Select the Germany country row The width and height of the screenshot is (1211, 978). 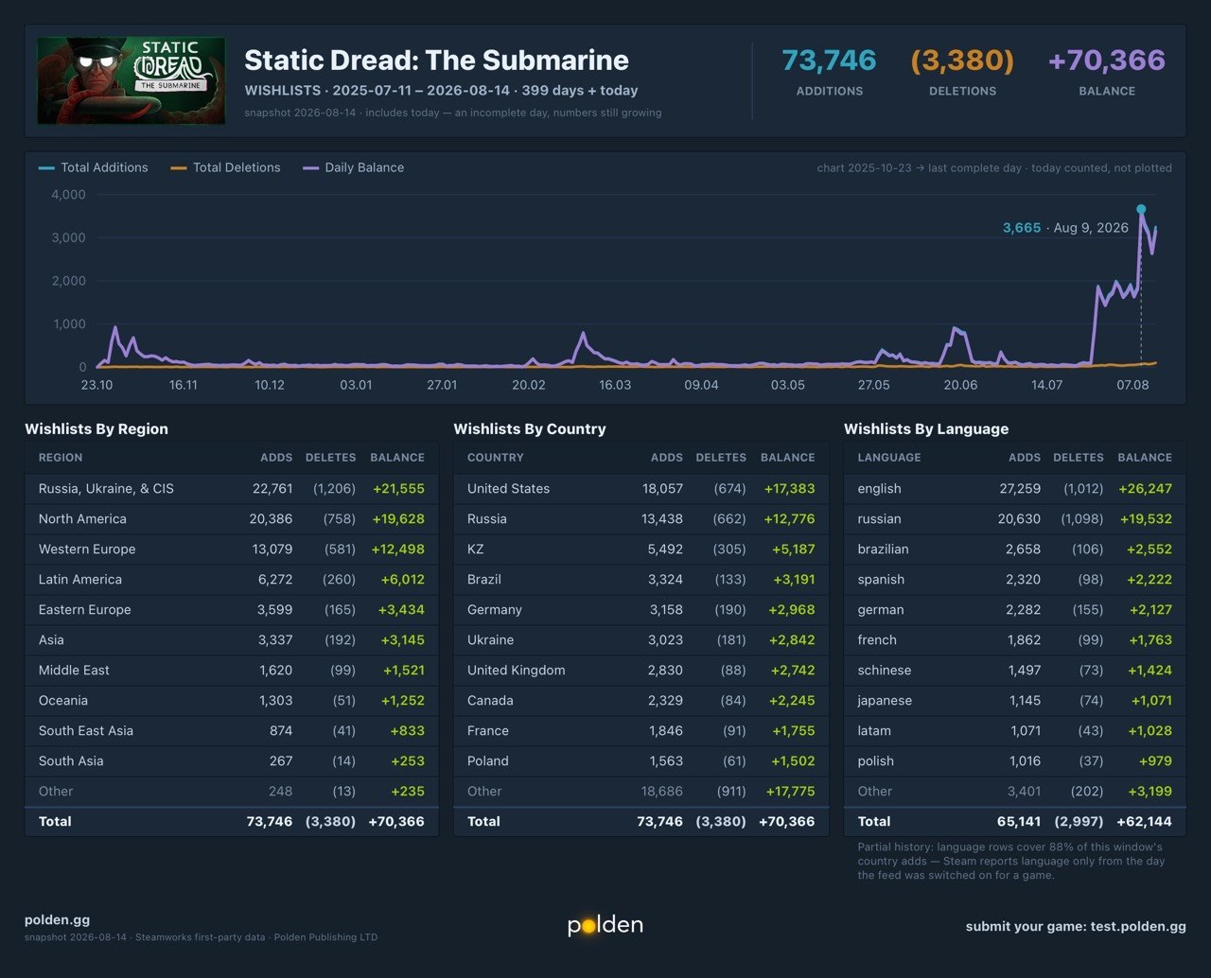(x=641, y=610)
